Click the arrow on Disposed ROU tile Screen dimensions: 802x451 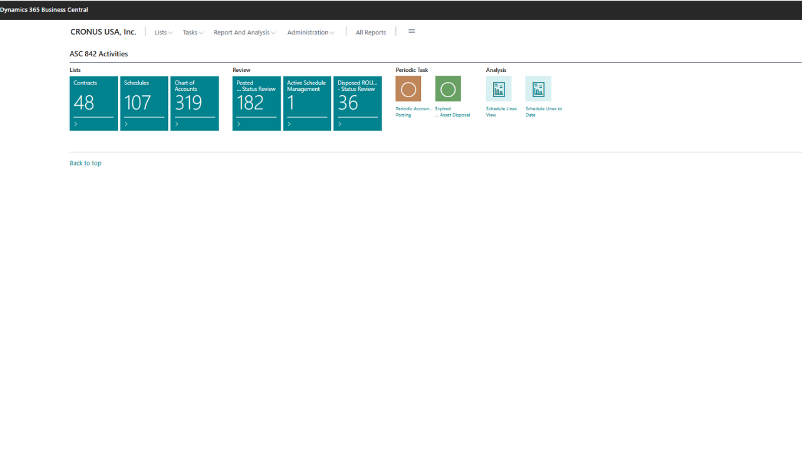click(x=340, y=125)
